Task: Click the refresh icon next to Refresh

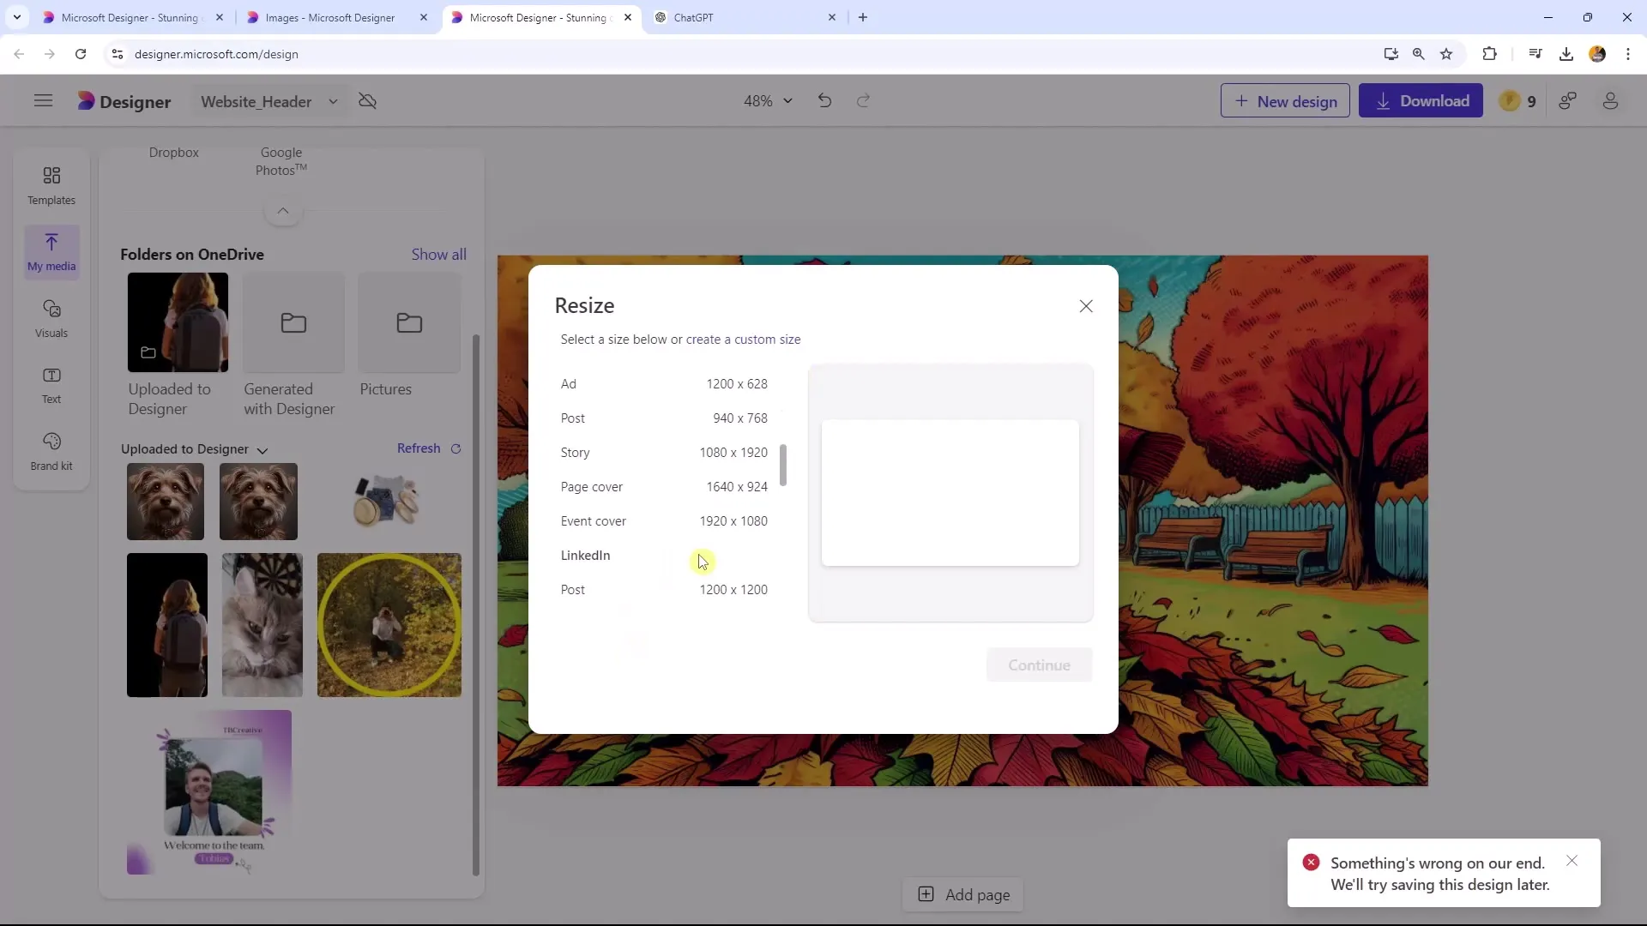Action: coord(455,448)
